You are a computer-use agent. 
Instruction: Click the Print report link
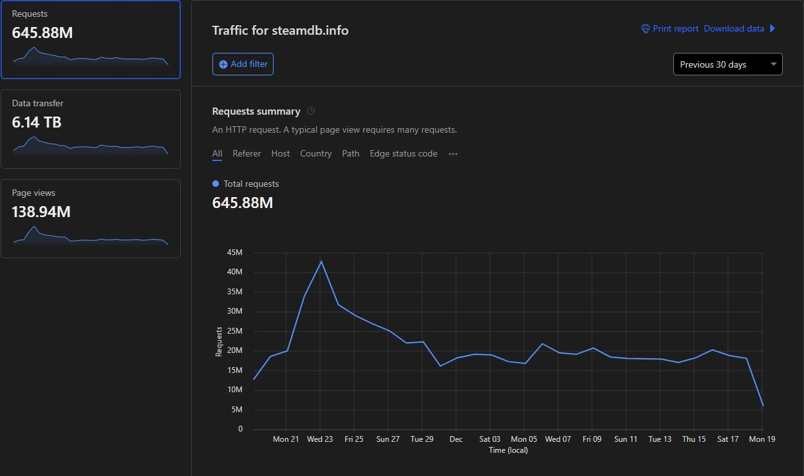click(676, 29)
